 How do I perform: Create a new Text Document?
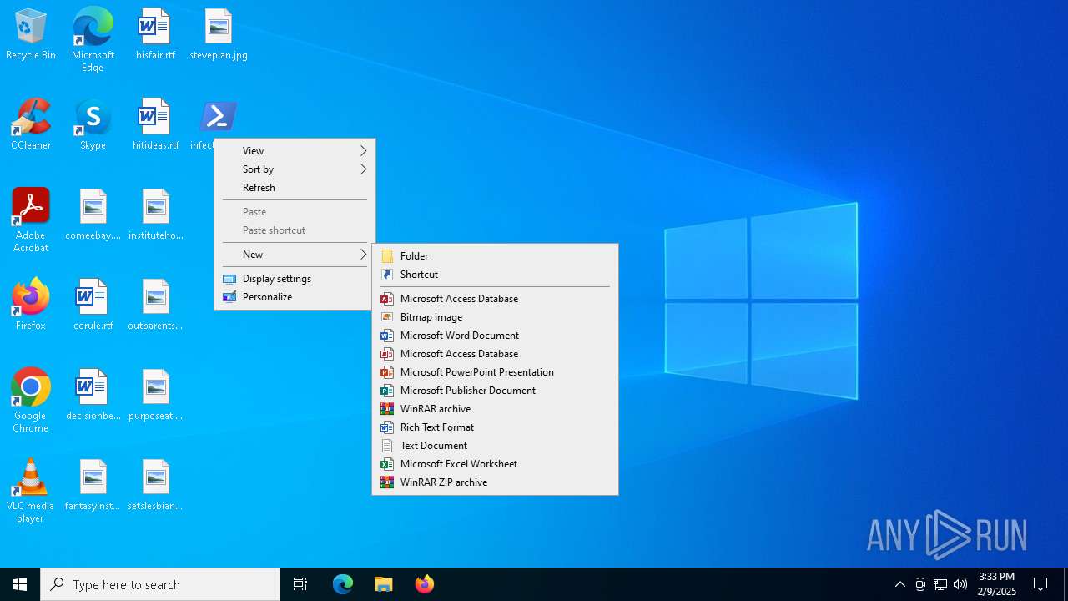point(495,446)
